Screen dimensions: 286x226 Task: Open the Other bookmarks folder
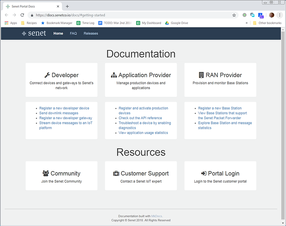pos(267,23)
